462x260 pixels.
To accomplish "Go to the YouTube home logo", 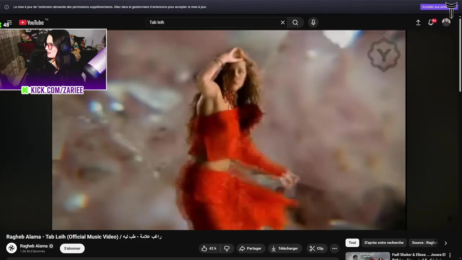I will click(31, 22).
